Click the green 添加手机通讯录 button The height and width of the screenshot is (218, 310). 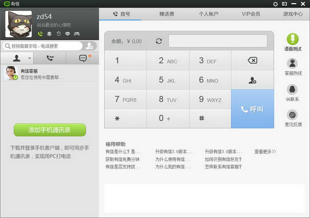pyautogui.click(x=50, y=130)
